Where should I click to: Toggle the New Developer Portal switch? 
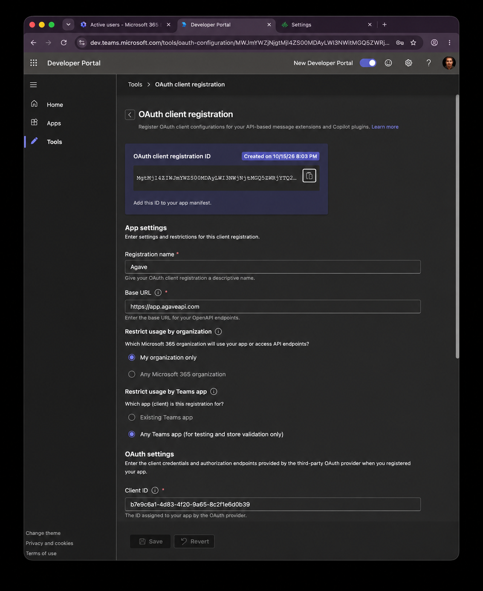[x=368, y=63]
